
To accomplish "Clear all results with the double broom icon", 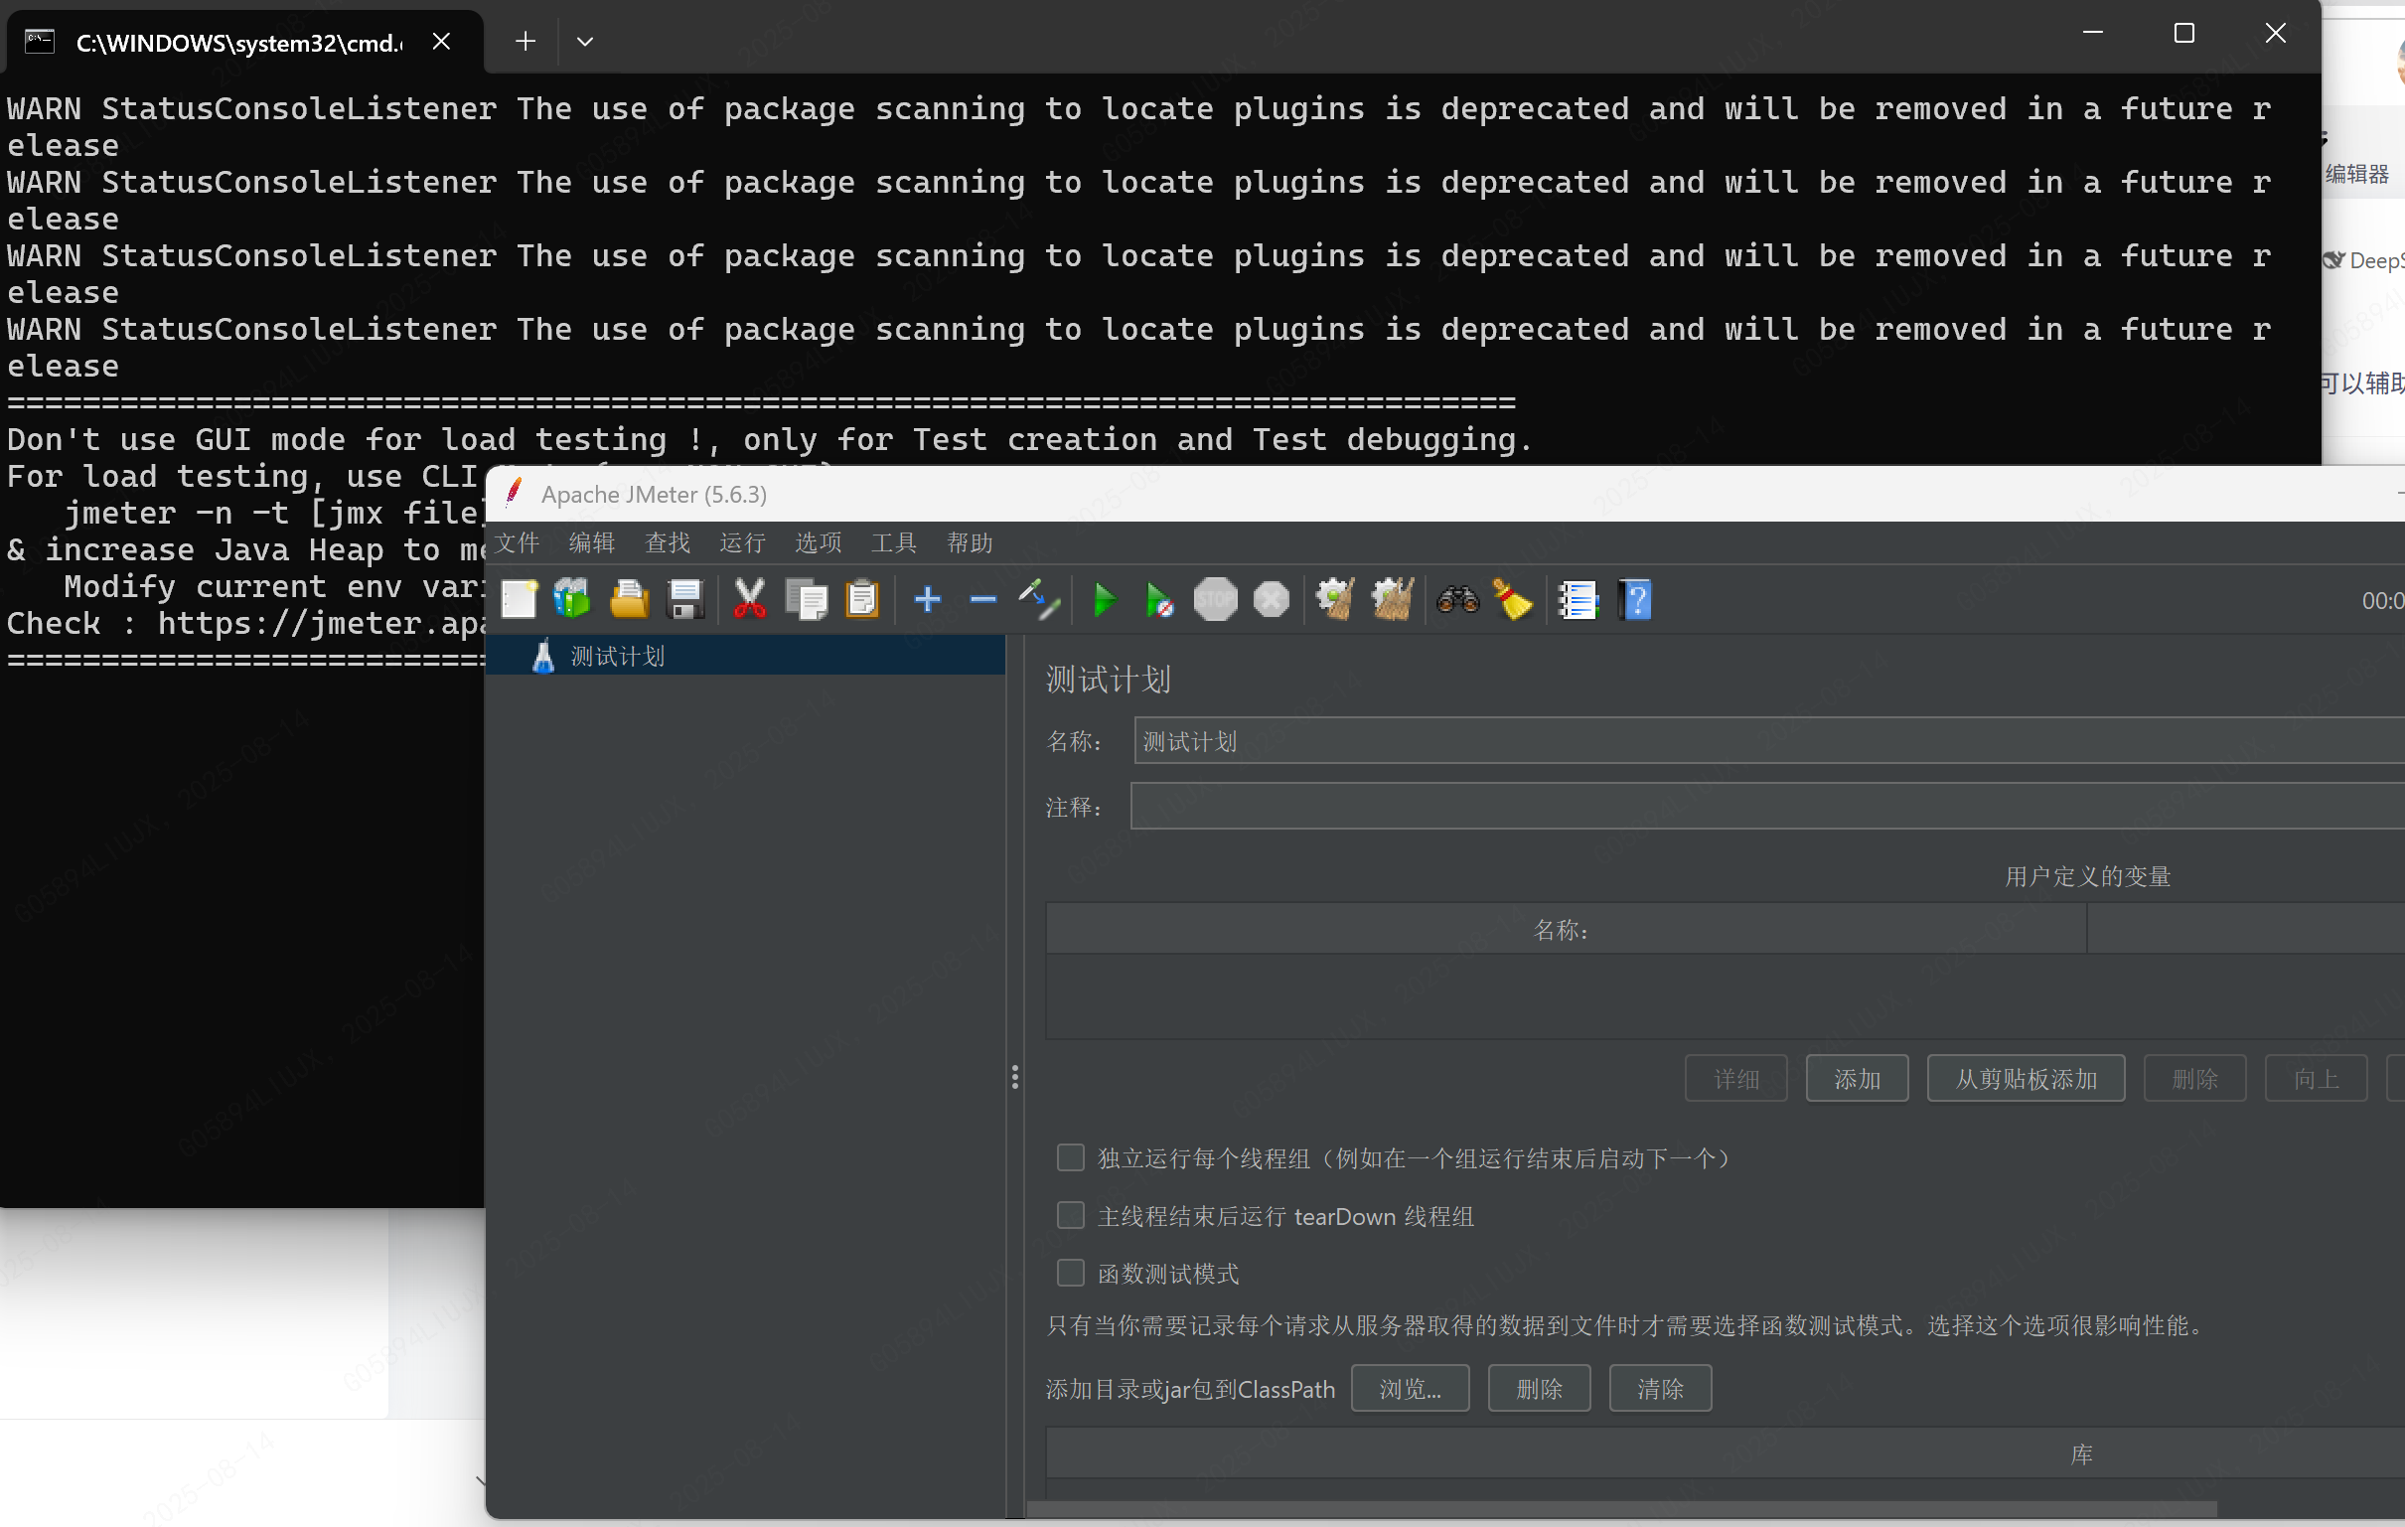I will pyautogui.click(x=1393, y=599).
